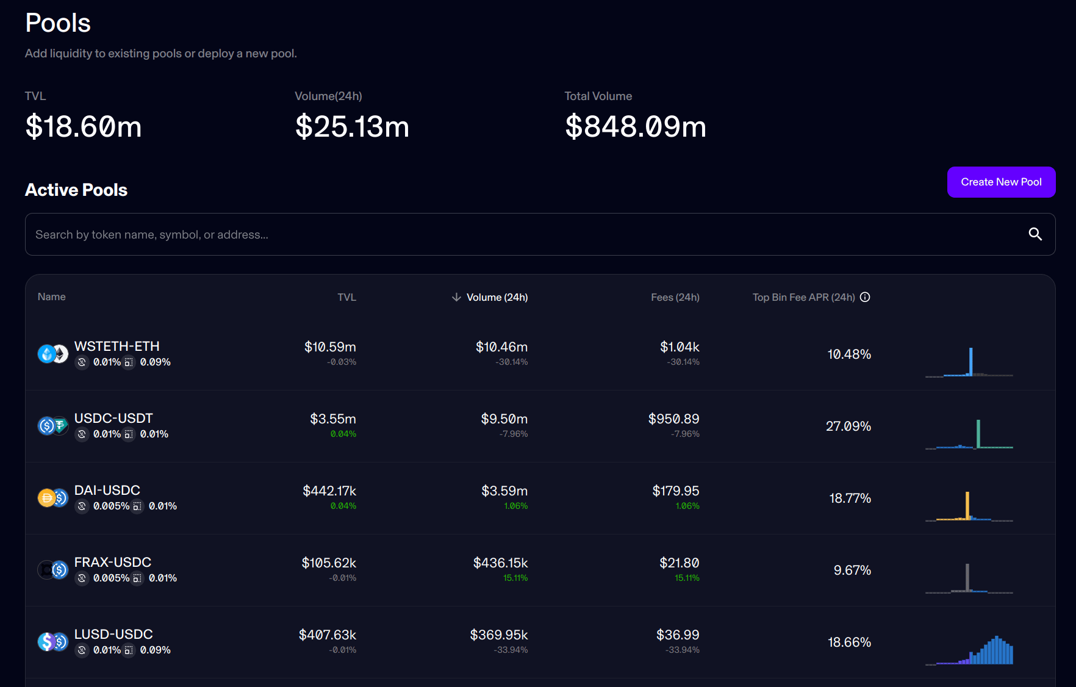Click the WSTETH-ETH token pair icon
This screenshot has width=1076, height=687.
click(x=52, y=354)
